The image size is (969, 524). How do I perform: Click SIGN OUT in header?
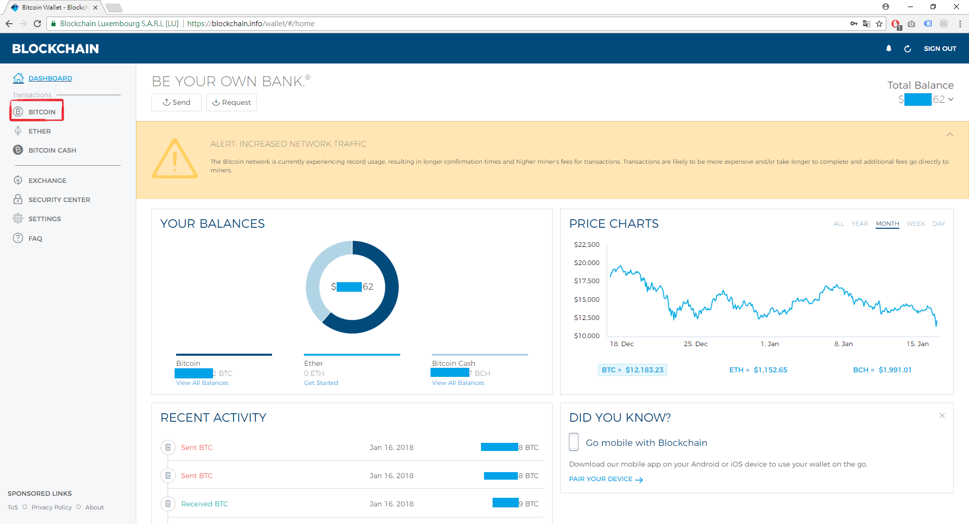point(940,48)
